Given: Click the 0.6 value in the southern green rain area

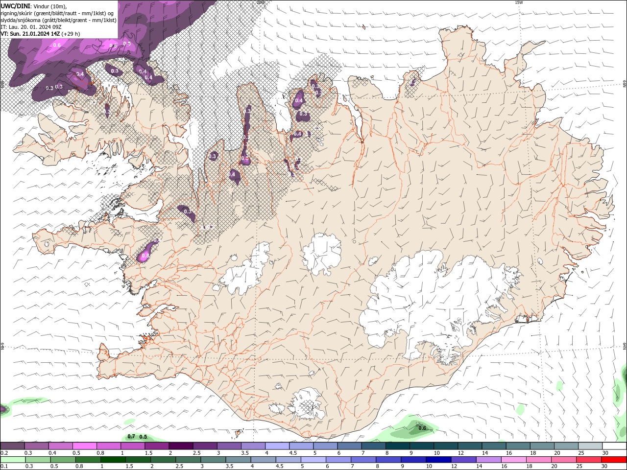Looking at the screenshot, I should [x=422, y=428].
